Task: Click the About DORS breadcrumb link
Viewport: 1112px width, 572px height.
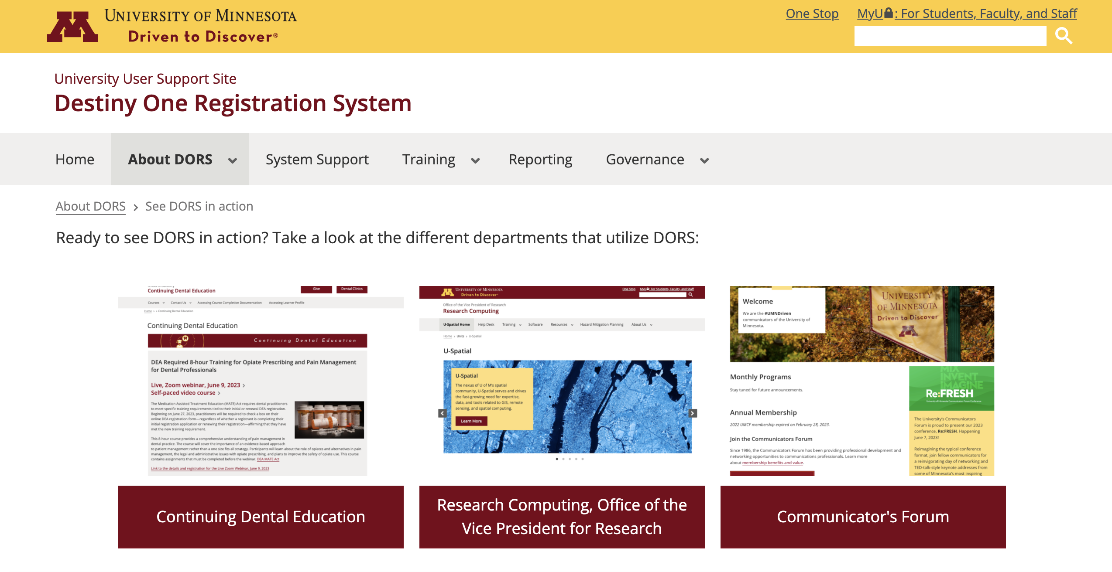Action: click(90, 206)
